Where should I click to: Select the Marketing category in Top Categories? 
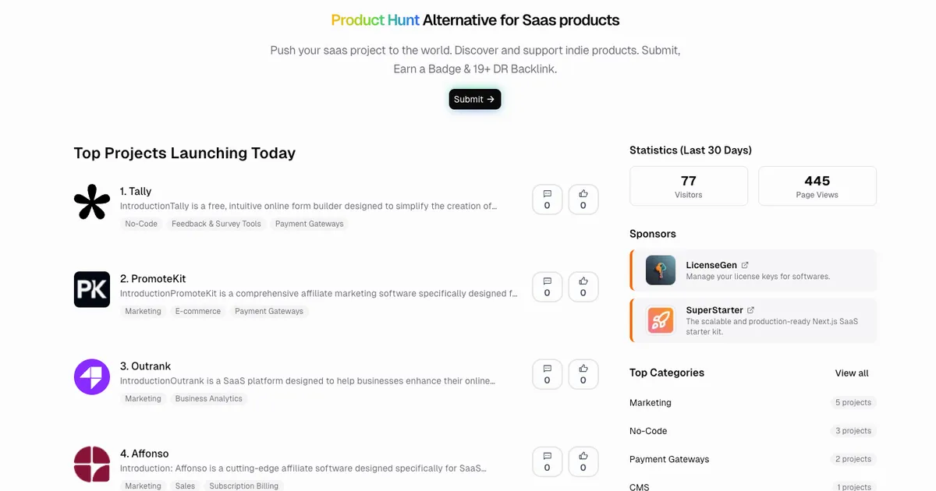pos(651,403)
